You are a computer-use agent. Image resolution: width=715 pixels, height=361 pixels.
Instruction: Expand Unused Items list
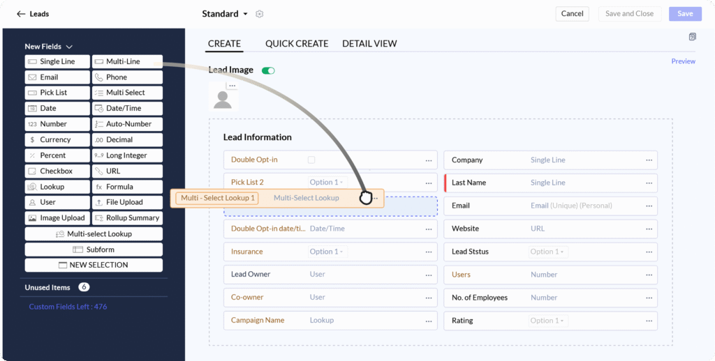tap(57, 287)
